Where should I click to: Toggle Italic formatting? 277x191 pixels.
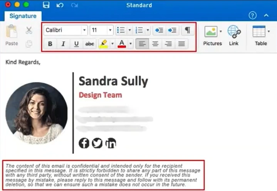(x=63, y=44)
